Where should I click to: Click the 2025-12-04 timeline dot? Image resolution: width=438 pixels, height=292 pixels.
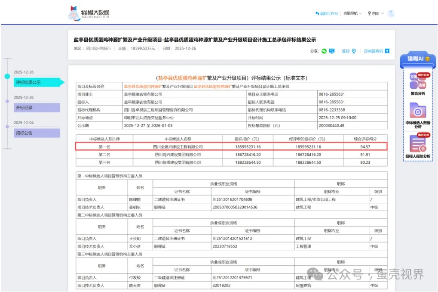point(7,126)
